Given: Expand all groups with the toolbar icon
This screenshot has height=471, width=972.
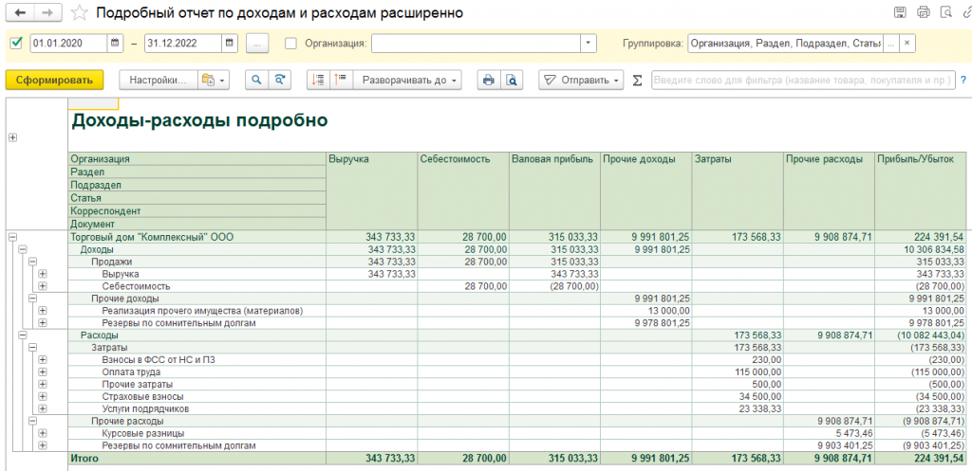Looking at the screenshot, I should [342, 80].
